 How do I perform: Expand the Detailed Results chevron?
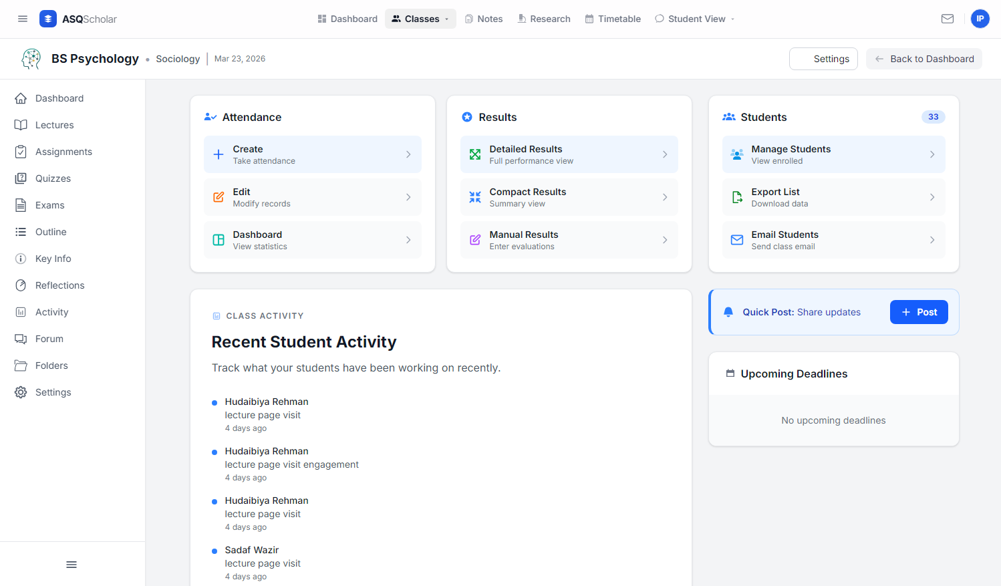[x=664, y=154]
